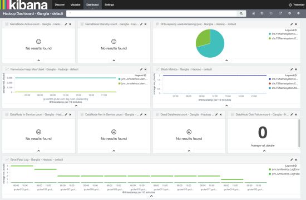Click the Save Dashboard toolbar icon

[x=262, y=13]
